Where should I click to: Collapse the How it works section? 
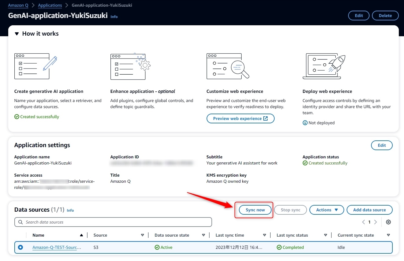[17, 34]
